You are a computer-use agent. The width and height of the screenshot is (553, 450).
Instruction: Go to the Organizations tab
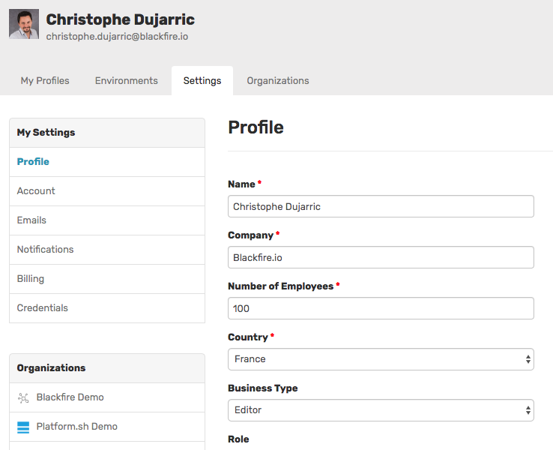(278, 80)
